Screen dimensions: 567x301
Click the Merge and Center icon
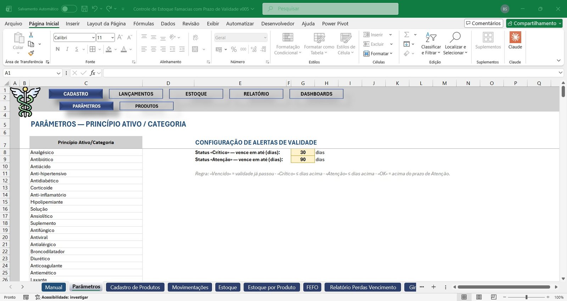click(x=195, y=49)
